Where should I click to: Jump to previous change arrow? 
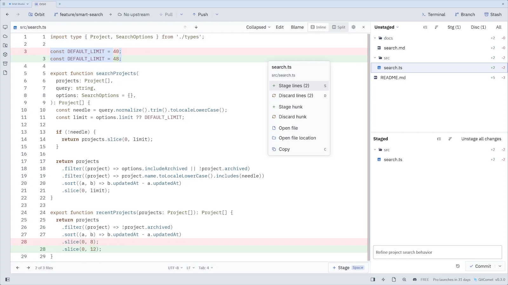185,27
